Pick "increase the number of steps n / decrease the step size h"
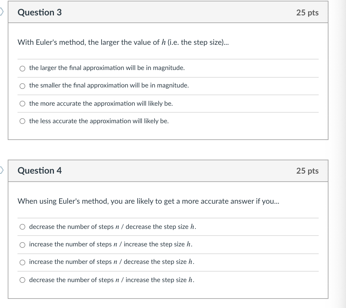Viewport: 346px width, 308px height. pyautogui.click(x=23, y=262)
